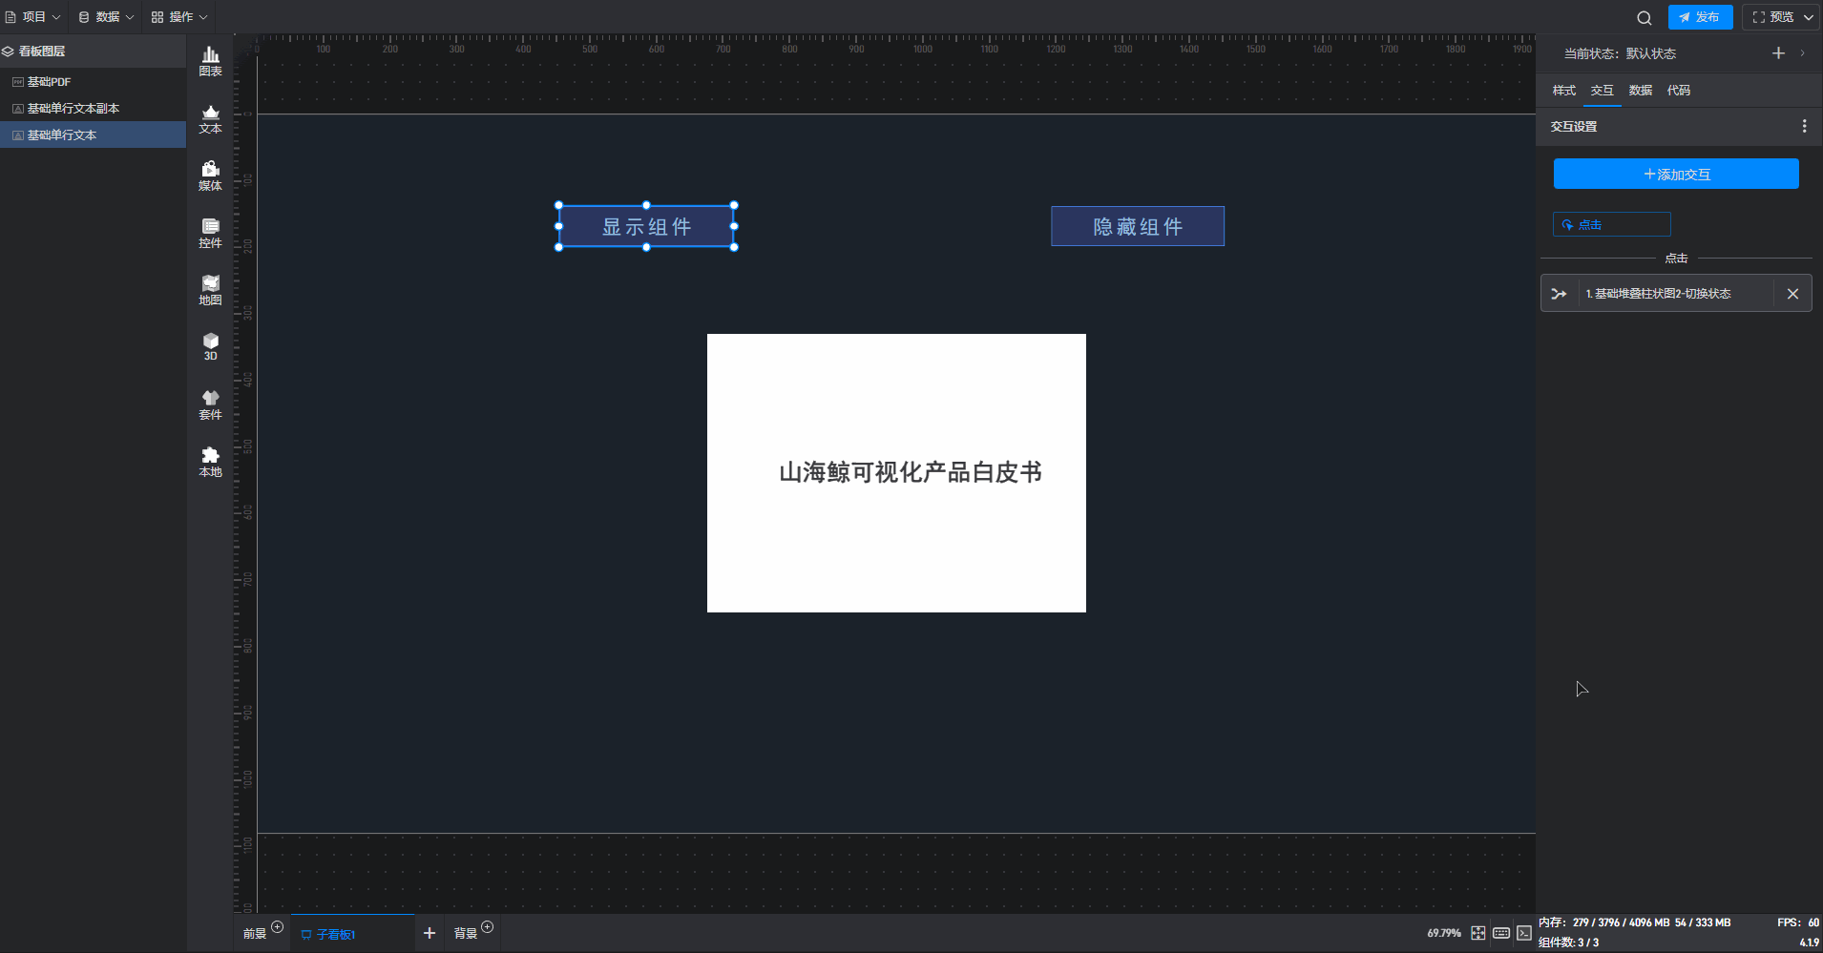Click the 添加交互 button
Screen dimensions: 1823x953
[1676, 175]
